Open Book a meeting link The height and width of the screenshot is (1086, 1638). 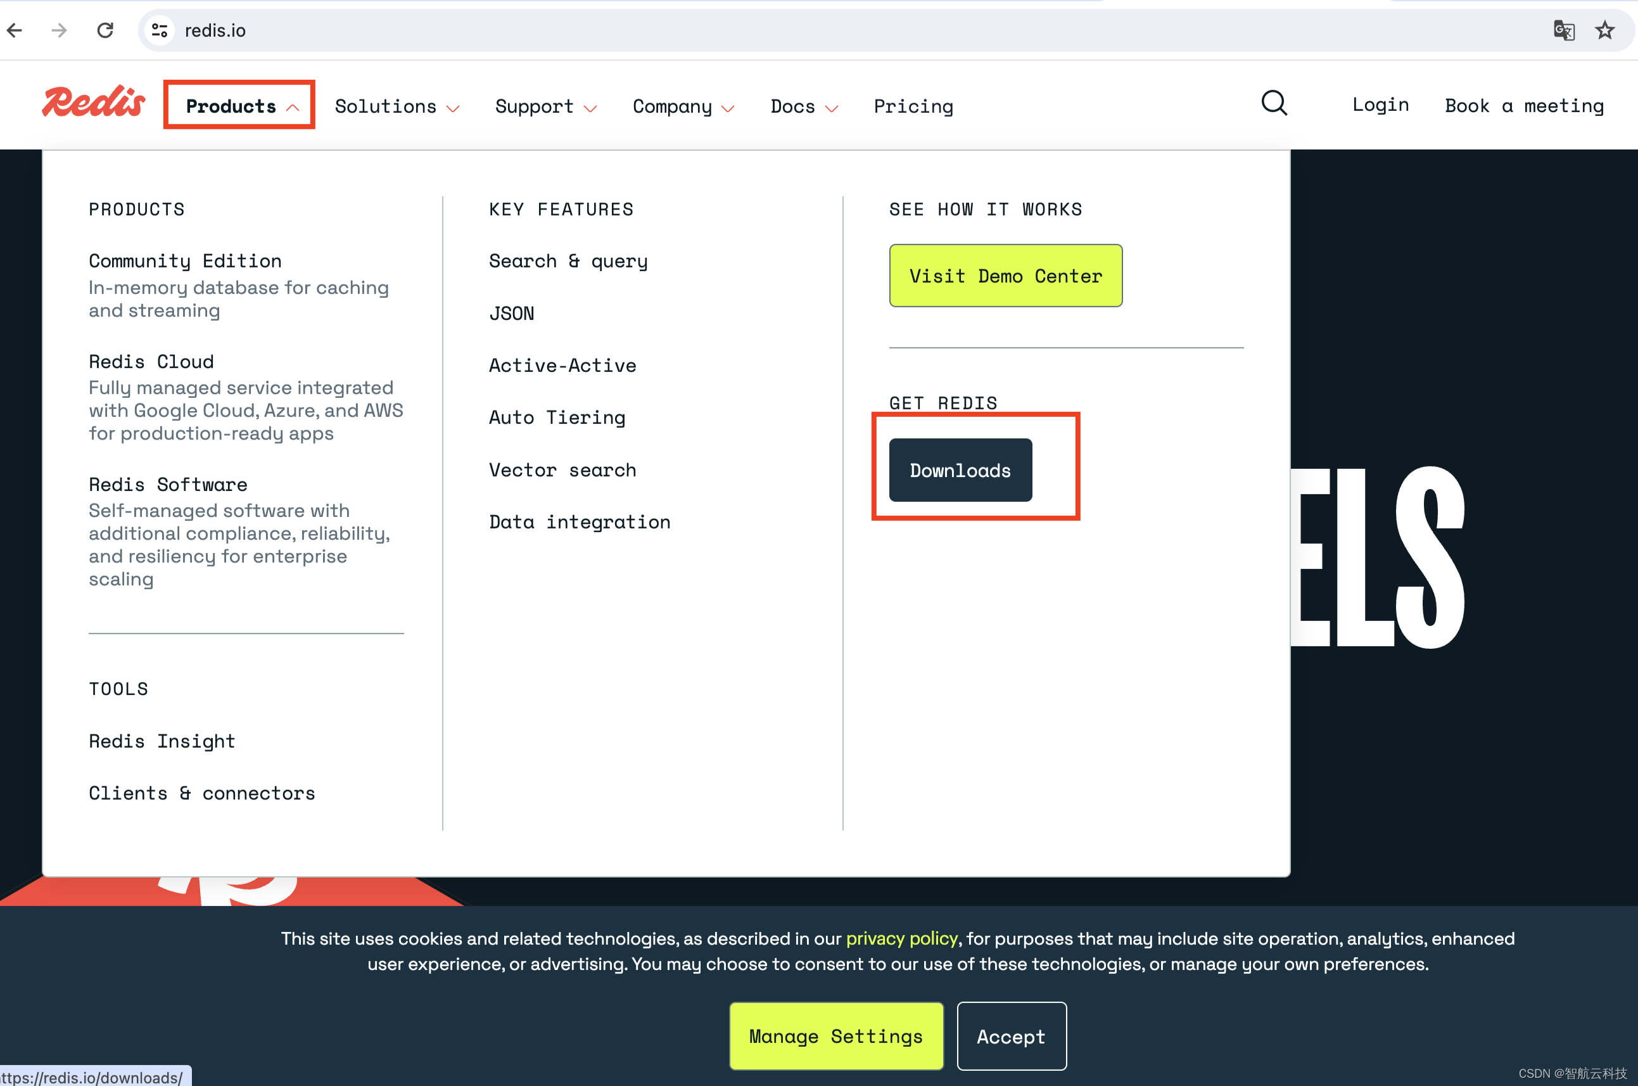click(1524, 105)
